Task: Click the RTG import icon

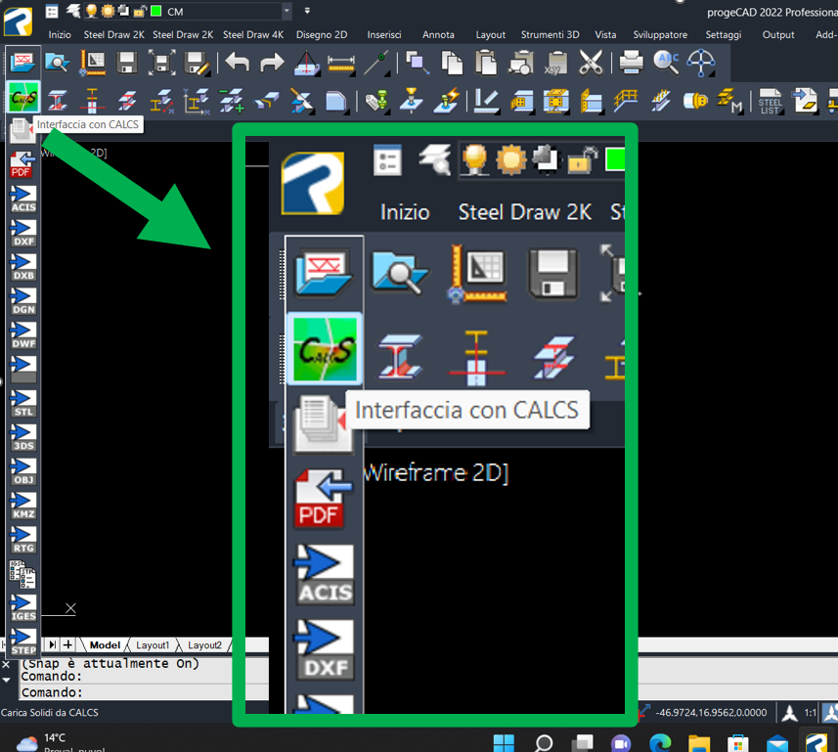Action: 23,540
